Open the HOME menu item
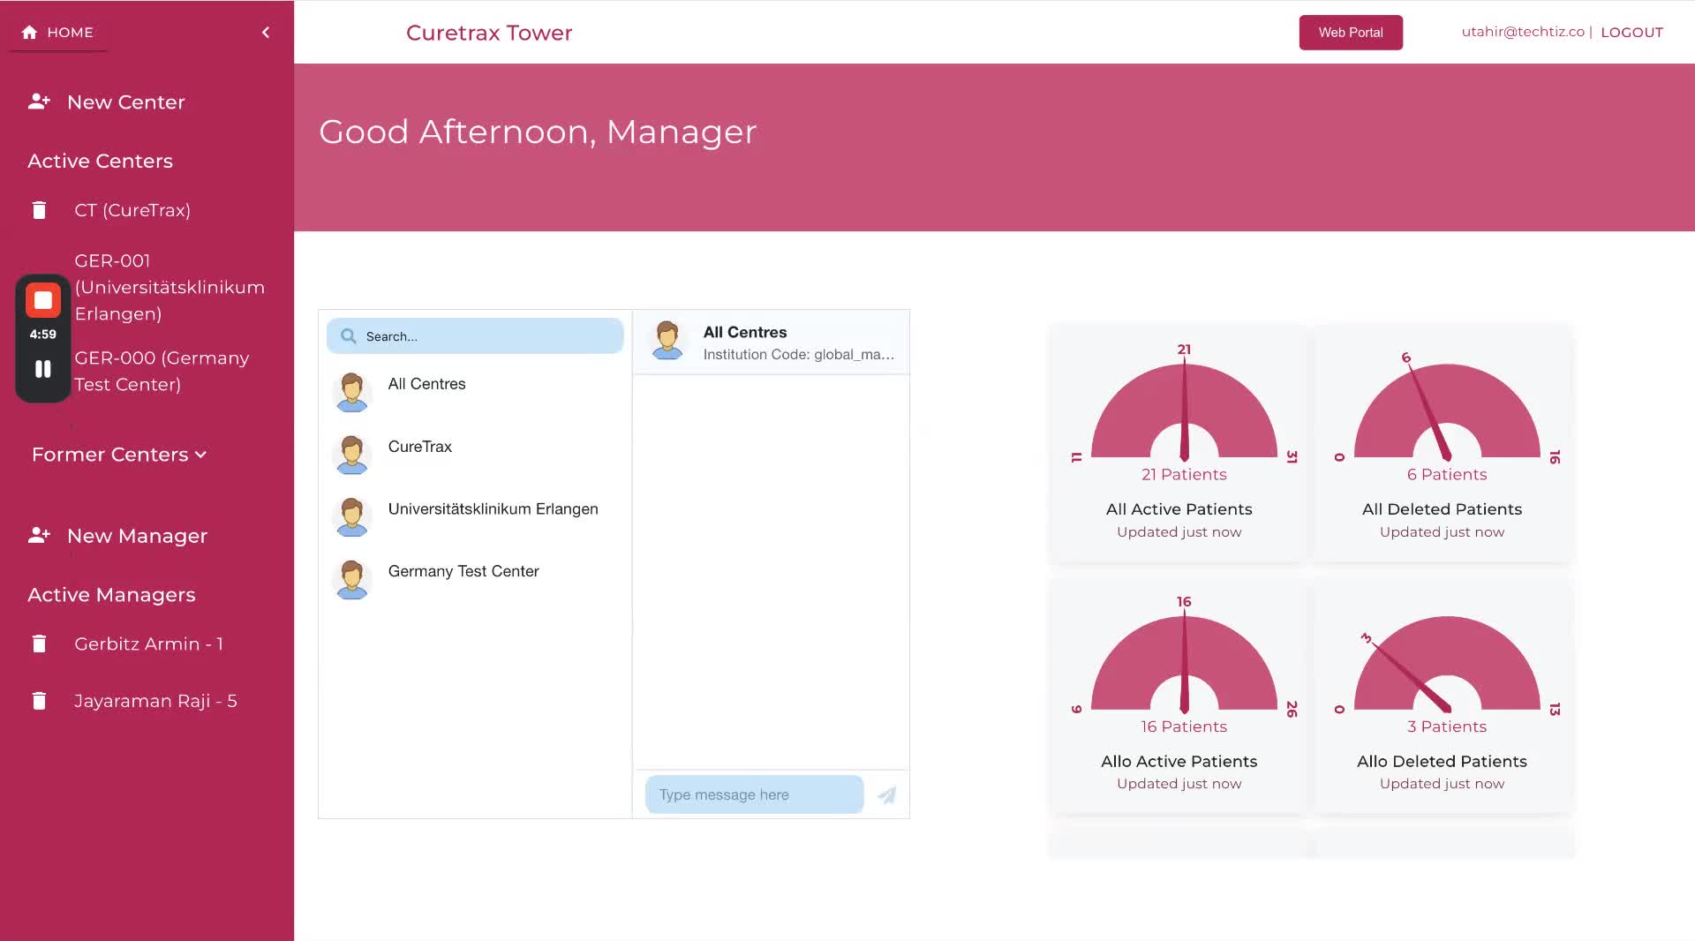This screenshot has height=941, width=1695. pos(58,33)
